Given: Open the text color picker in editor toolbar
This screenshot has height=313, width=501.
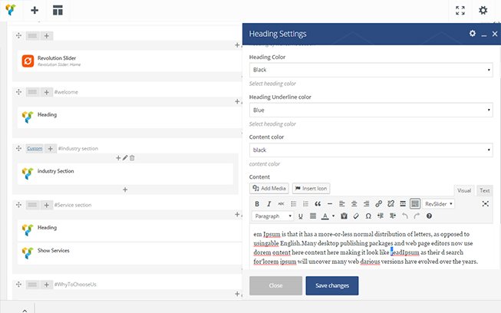Looking at the screenshot, I should [326, 216].
